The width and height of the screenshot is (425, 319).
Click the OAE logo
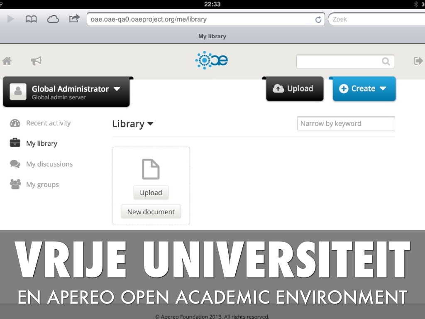click(212, 61)
